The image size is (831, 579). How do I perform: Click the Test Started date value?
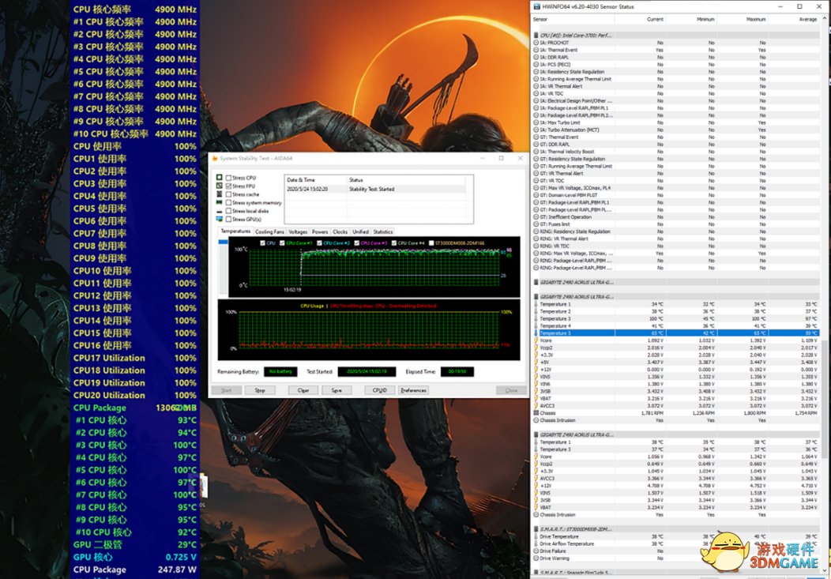pos(367,372)
